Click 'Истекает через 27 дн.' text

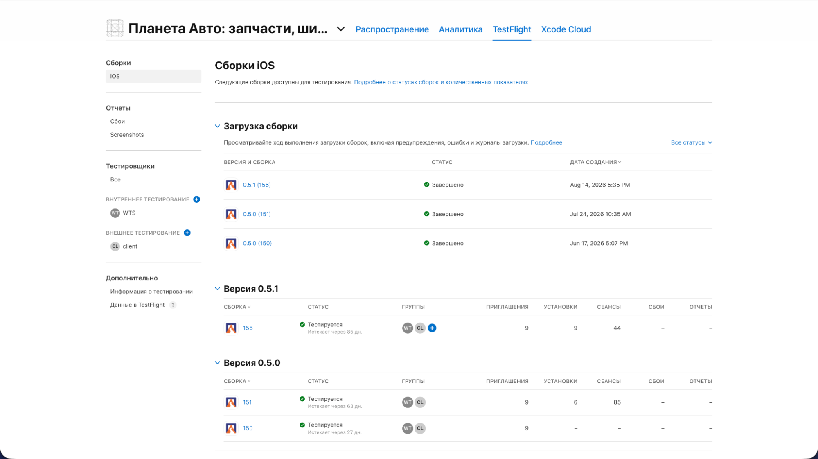click(334, 432)
